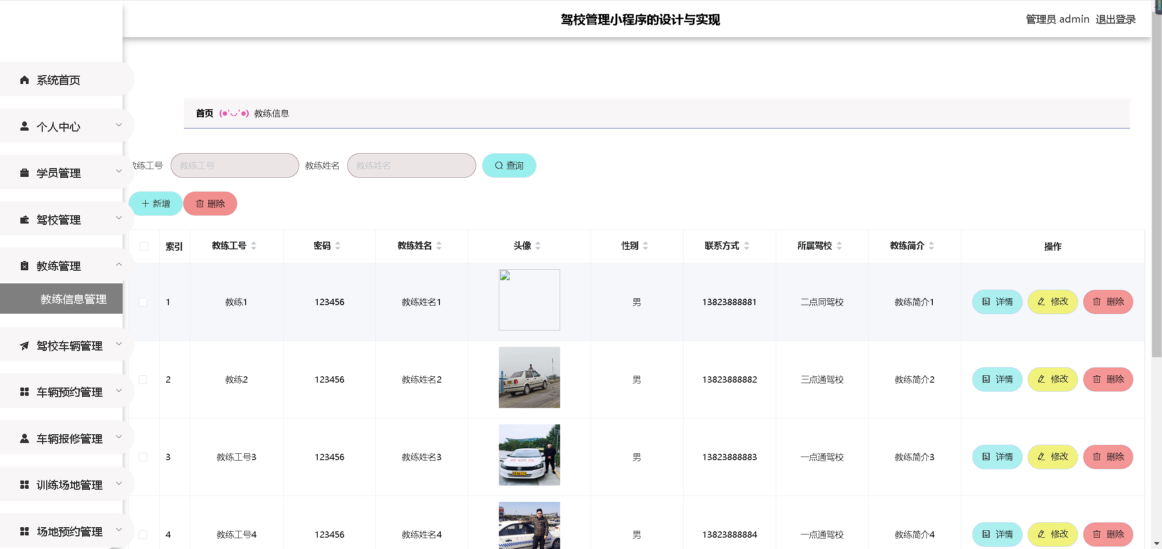Open 详情 for row 教练2

(x=997, y=379)
